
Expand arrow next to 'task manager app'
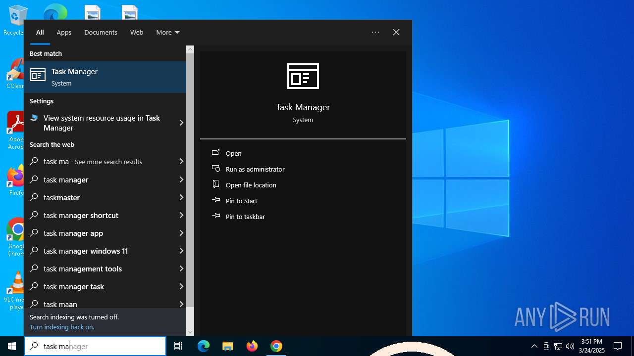pyautogui.click(x=181, y=233)
